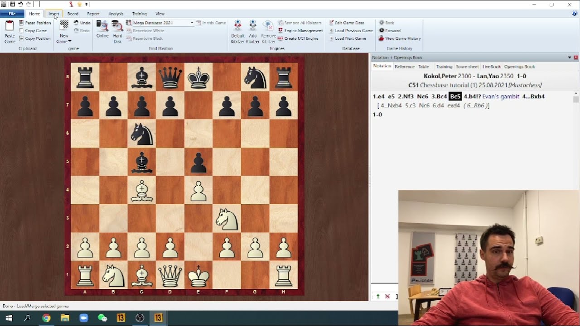Viewport: 580px width, 326px height.
Task: Click variation move 4...Nxb4
Action: [x=391, y=105]
